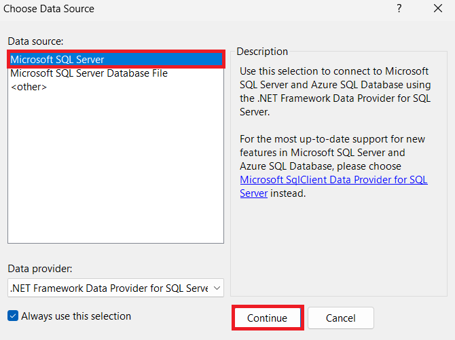Close the Choose Data Source dialog

pos(437,9)
